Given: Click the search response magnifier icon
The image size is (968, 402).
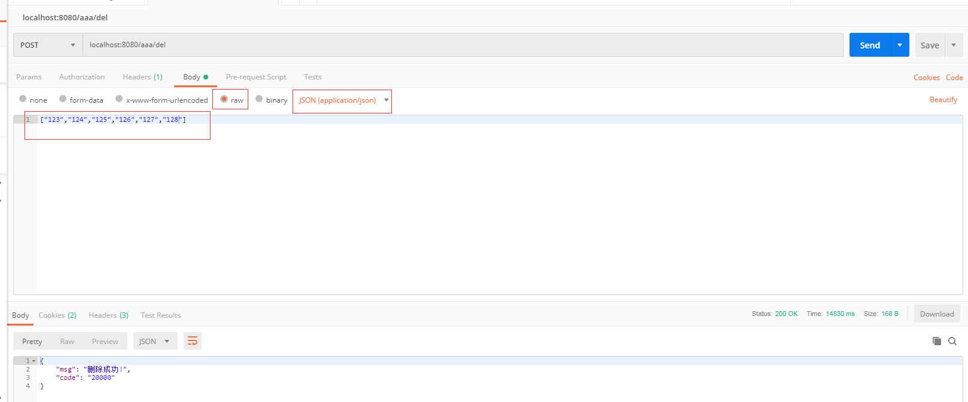Looking at the screenshot, I should click(952, 341).
